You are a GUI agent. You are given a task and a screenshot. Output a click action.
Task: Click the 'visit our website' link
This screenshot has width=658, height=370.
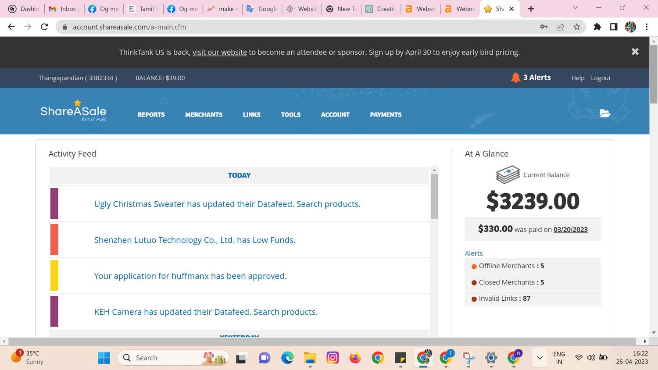pyautogui.click(x=219, y=52)
